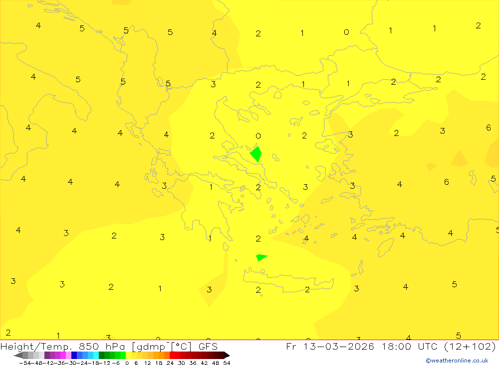Pick the bright red swatch in the color scale
Screen dimensions: 499x365
coord(172,355)
